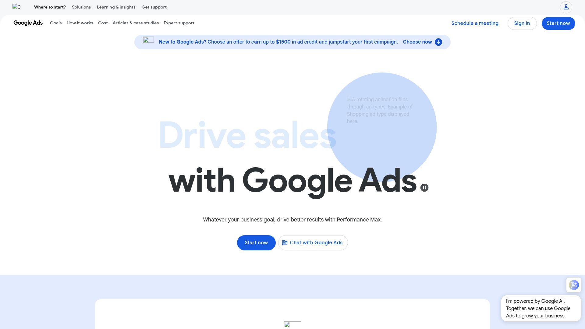The width and height of the screenshot is (585, 329).
Task: Click the offer image in the banner
Action: coord(148,40)
